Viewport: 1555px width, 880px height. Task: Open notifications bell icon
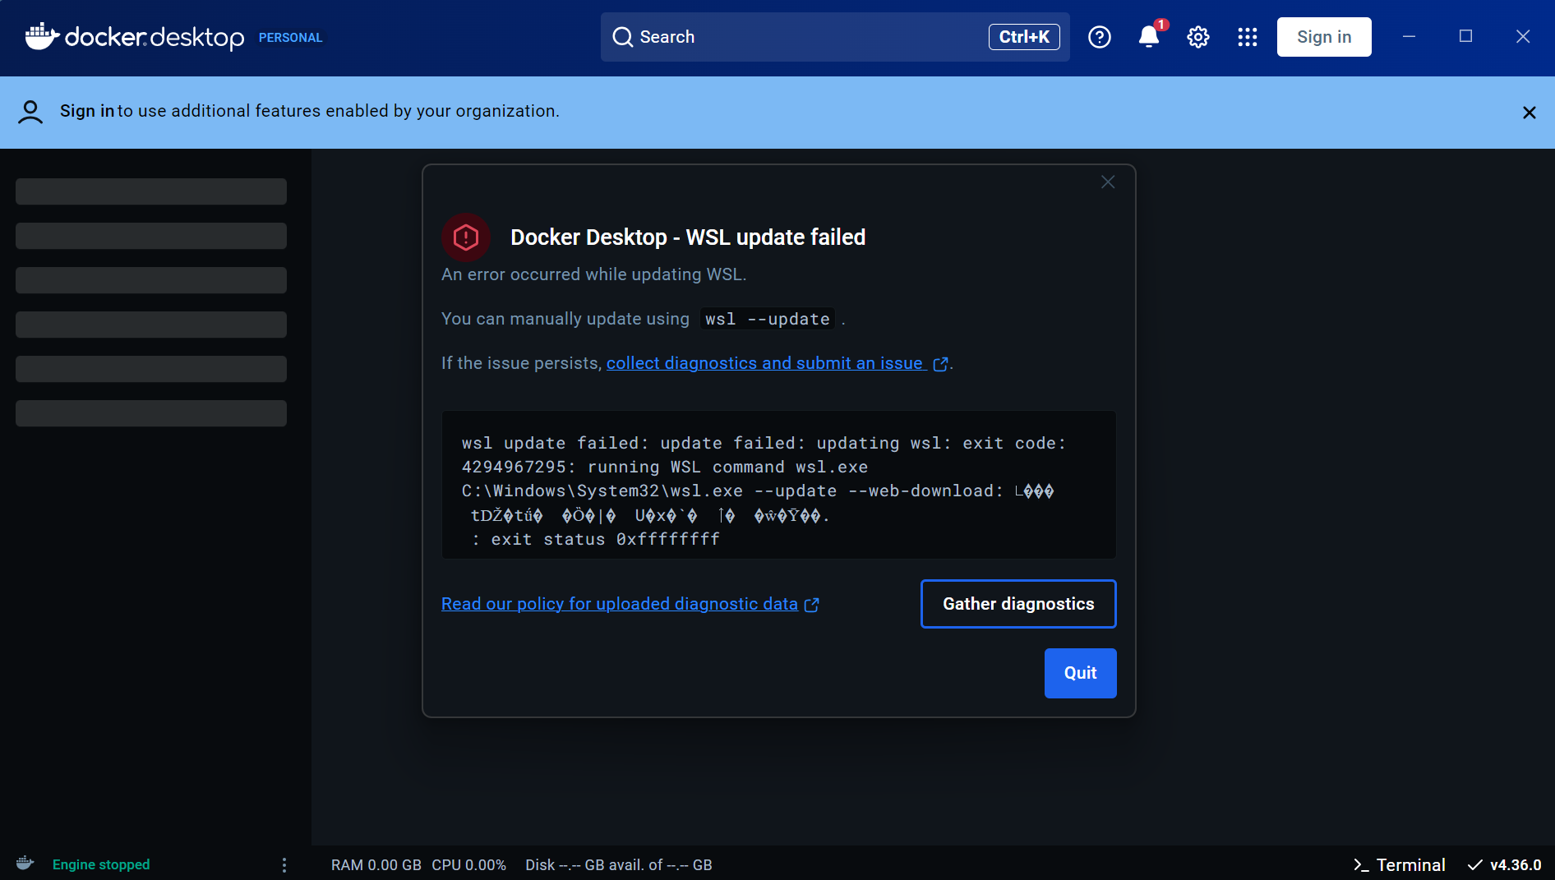point(1149,37)
